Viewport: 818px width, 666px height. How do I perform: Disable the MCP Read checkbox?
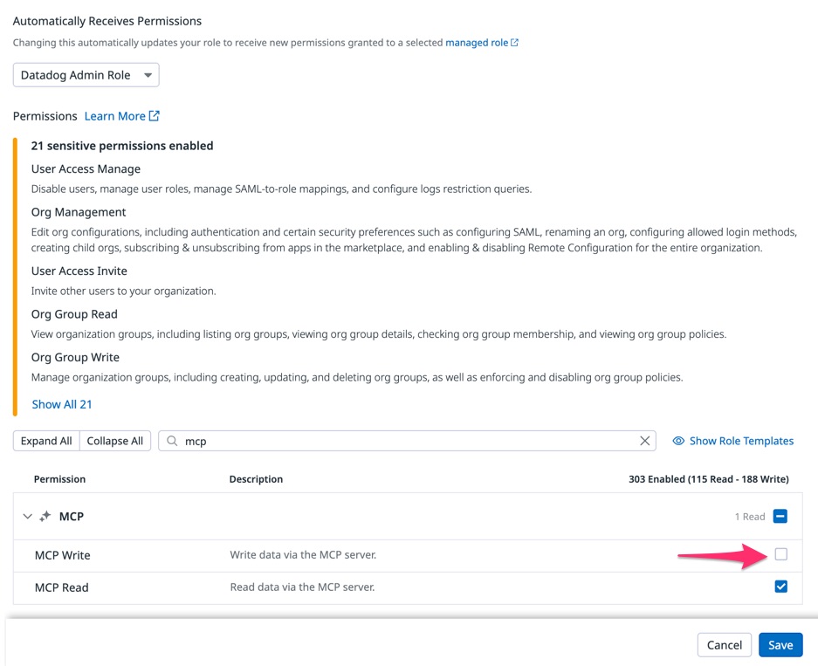[781, 587]
